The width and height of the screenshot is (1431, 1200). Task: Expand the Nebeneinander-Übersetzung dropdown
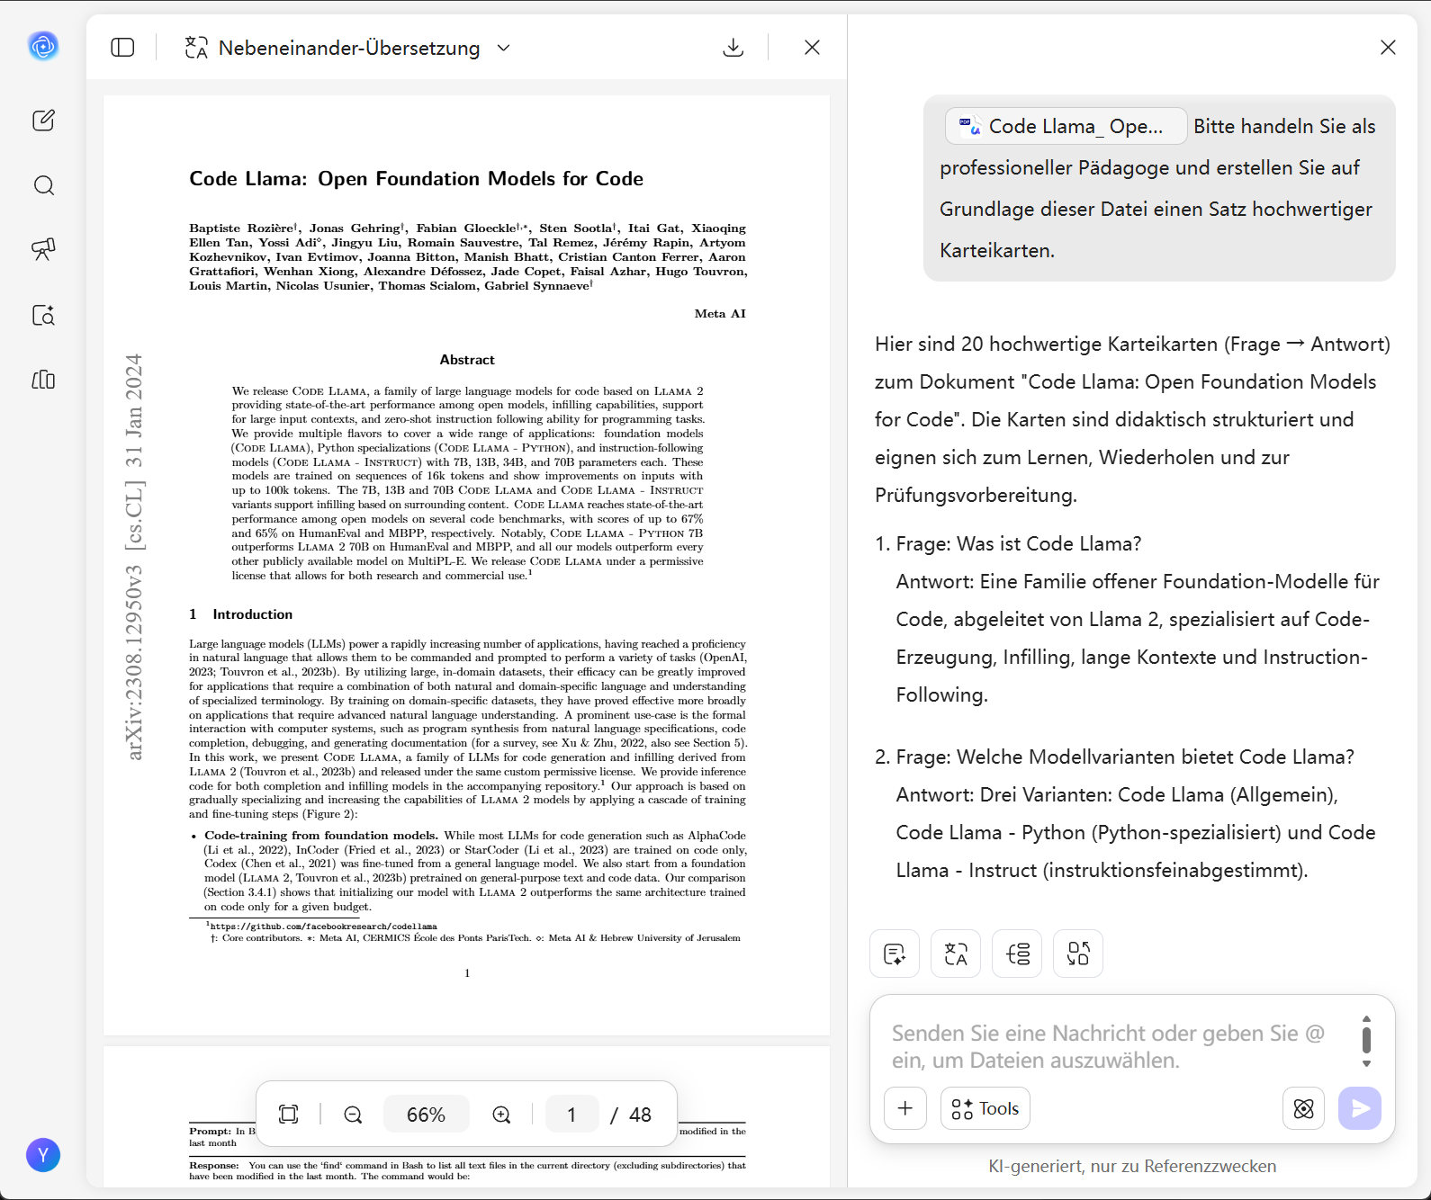[x=503, y=48]
